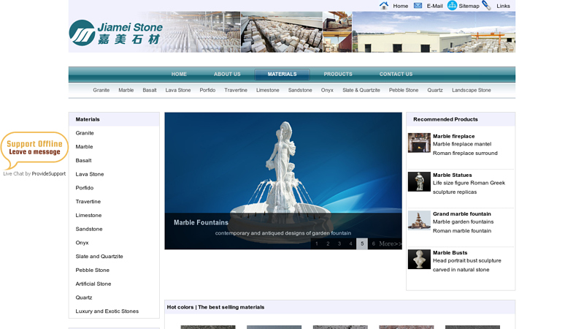Viewport: 584px width, 329px height.
Task: Click the Sitemap blue circle icon
Action: click(452, 6)
